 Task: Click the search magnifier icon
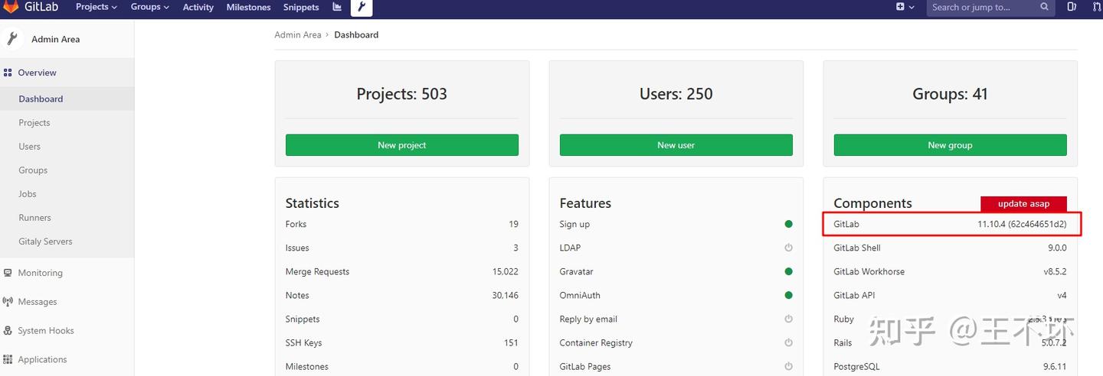pos(1045,7)
